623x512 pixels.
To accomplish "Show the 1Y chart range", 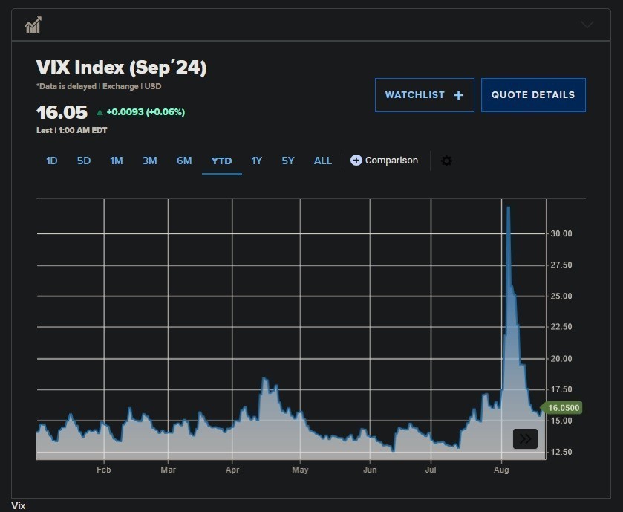I will coord(256,161).
